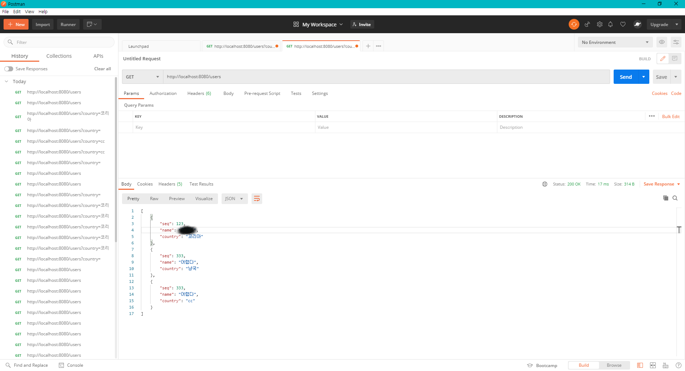685x371 pixels.
Task: Open the Send button dropdown arrow
Action: point(644,77)
